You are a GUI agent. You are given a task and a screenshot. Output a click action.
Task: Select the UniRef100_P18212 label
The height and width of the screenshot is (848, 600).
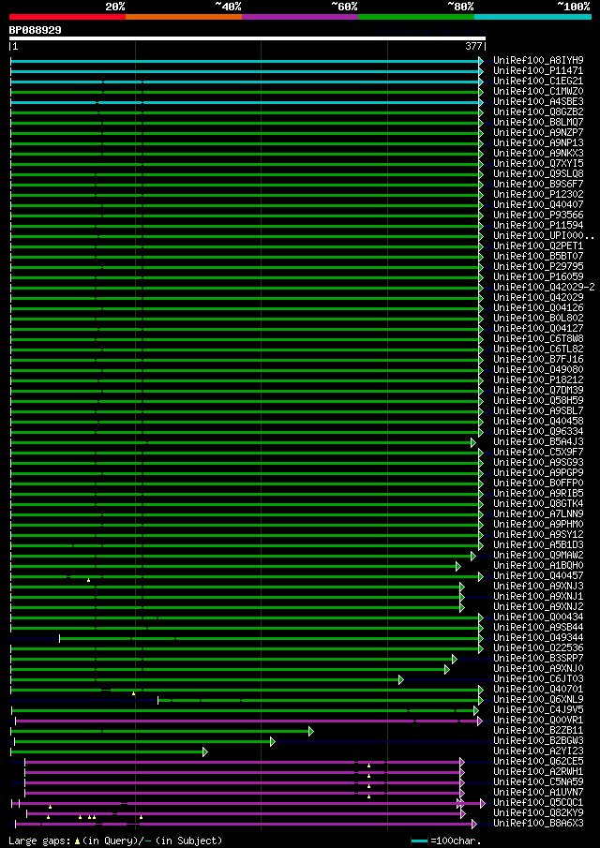tap(538, 379)
